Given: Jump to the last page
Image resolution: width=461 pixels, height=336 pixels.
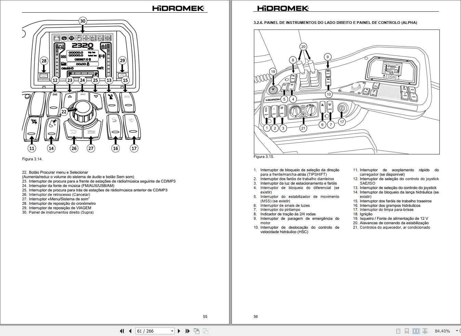Looking at the screenshot, I should pyautogui.click(x=187, y=331).
